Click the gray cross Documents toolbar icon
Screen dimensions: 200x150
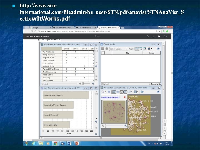107,49
